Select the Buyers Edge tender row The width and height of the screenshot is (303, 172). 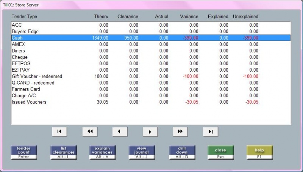(151, 31)
